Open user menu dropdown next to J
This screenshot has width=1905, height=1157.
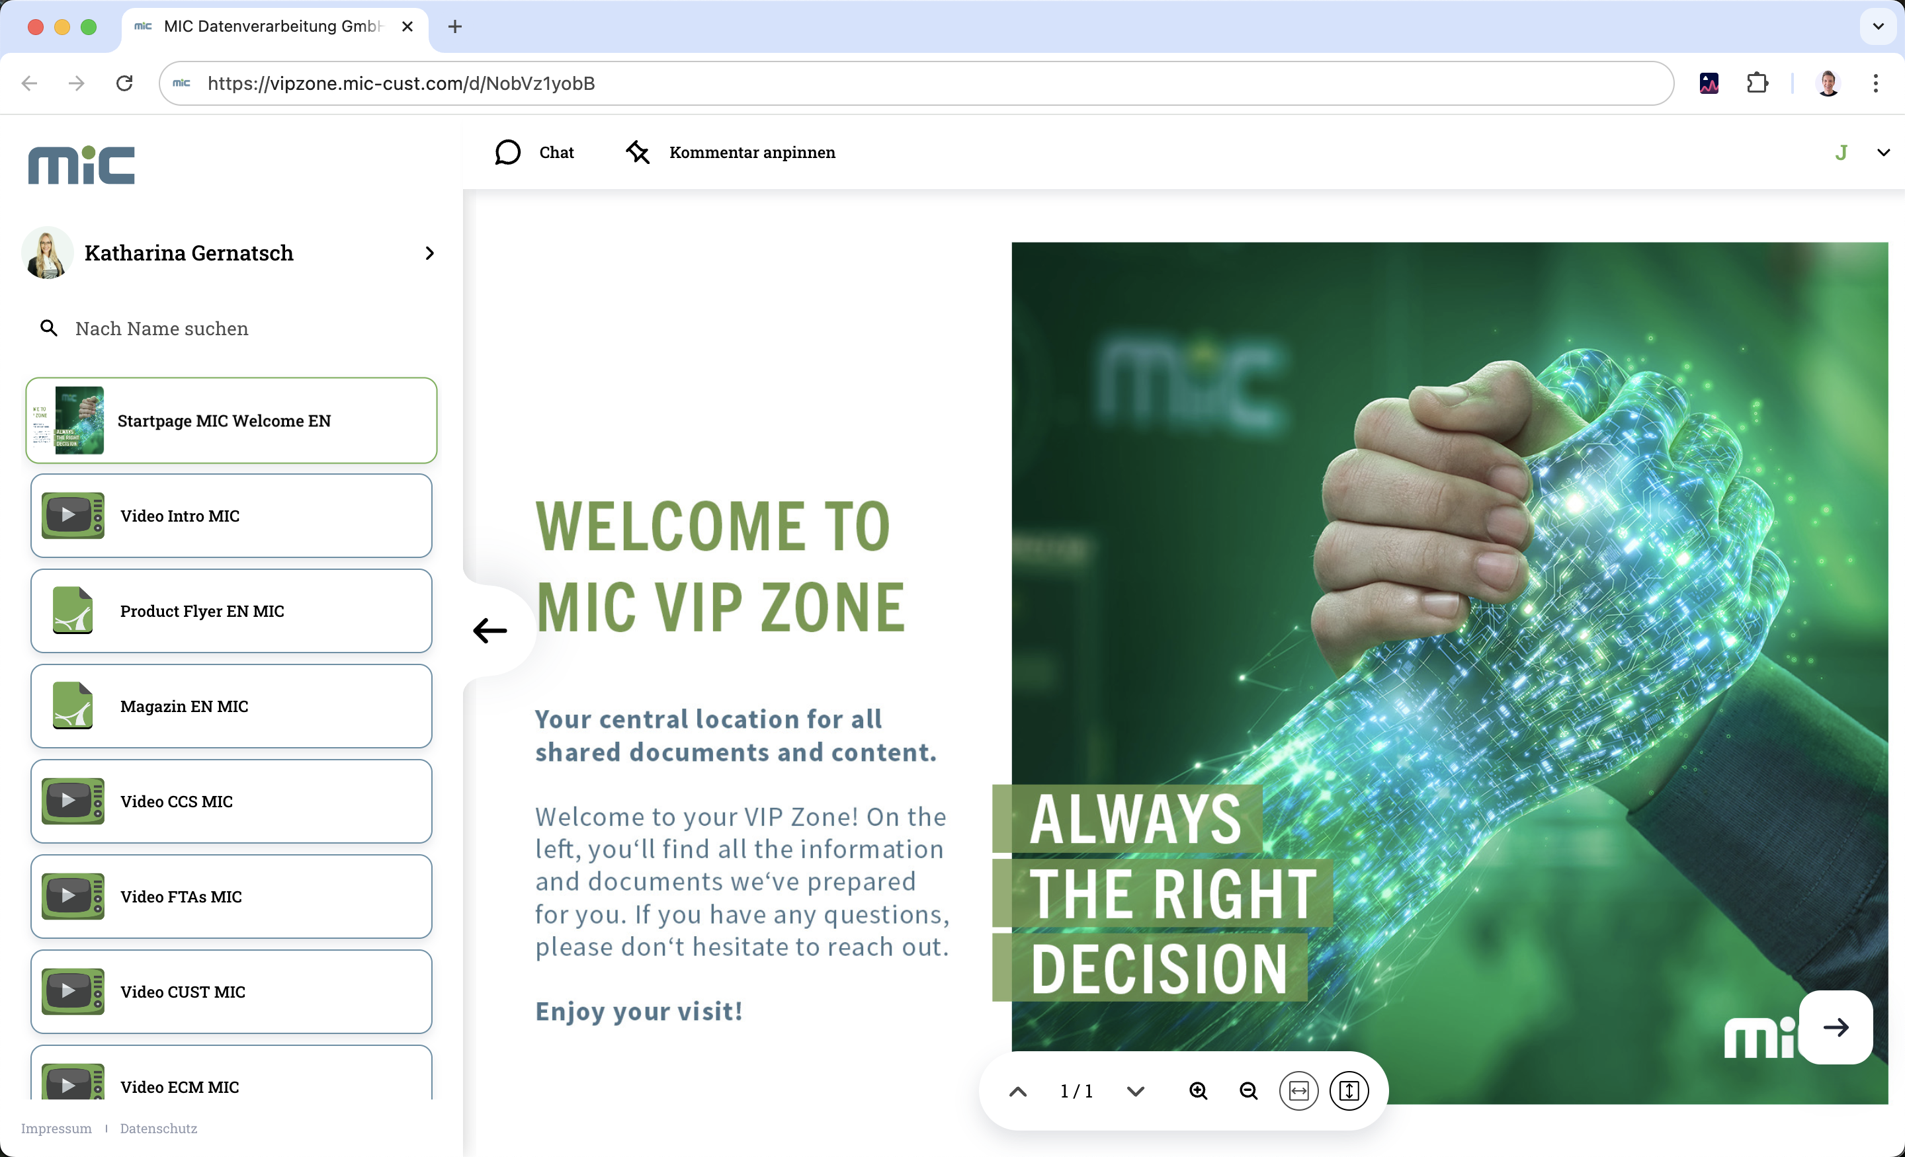point(1883,152)
